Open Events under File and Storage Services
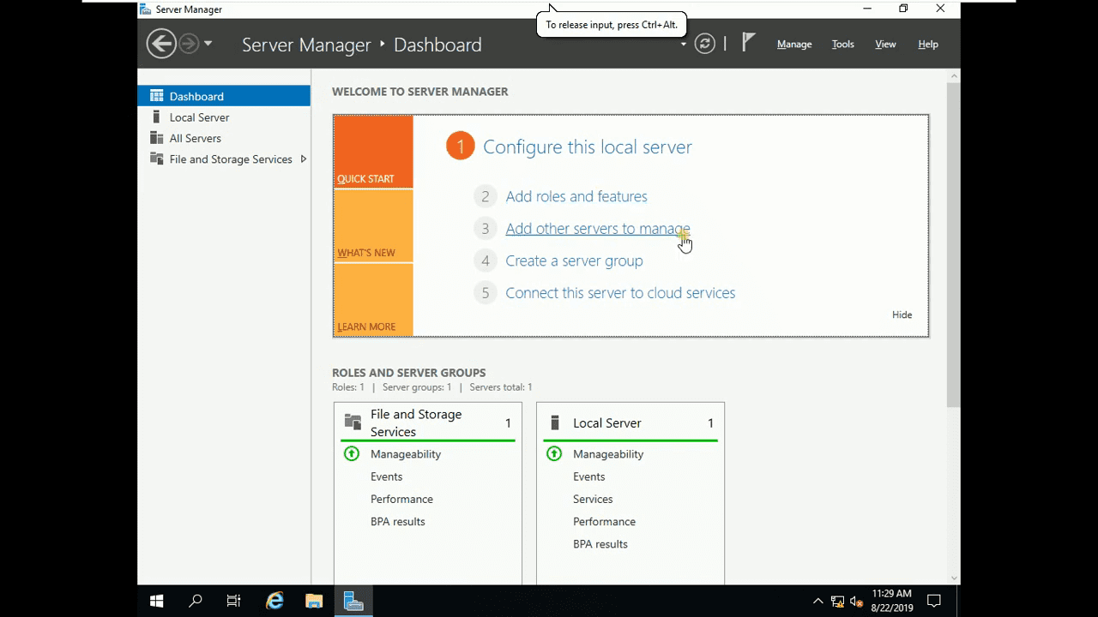Image resolution: width=1098 pixels, height=617 pixels. (x=386, y=476)
